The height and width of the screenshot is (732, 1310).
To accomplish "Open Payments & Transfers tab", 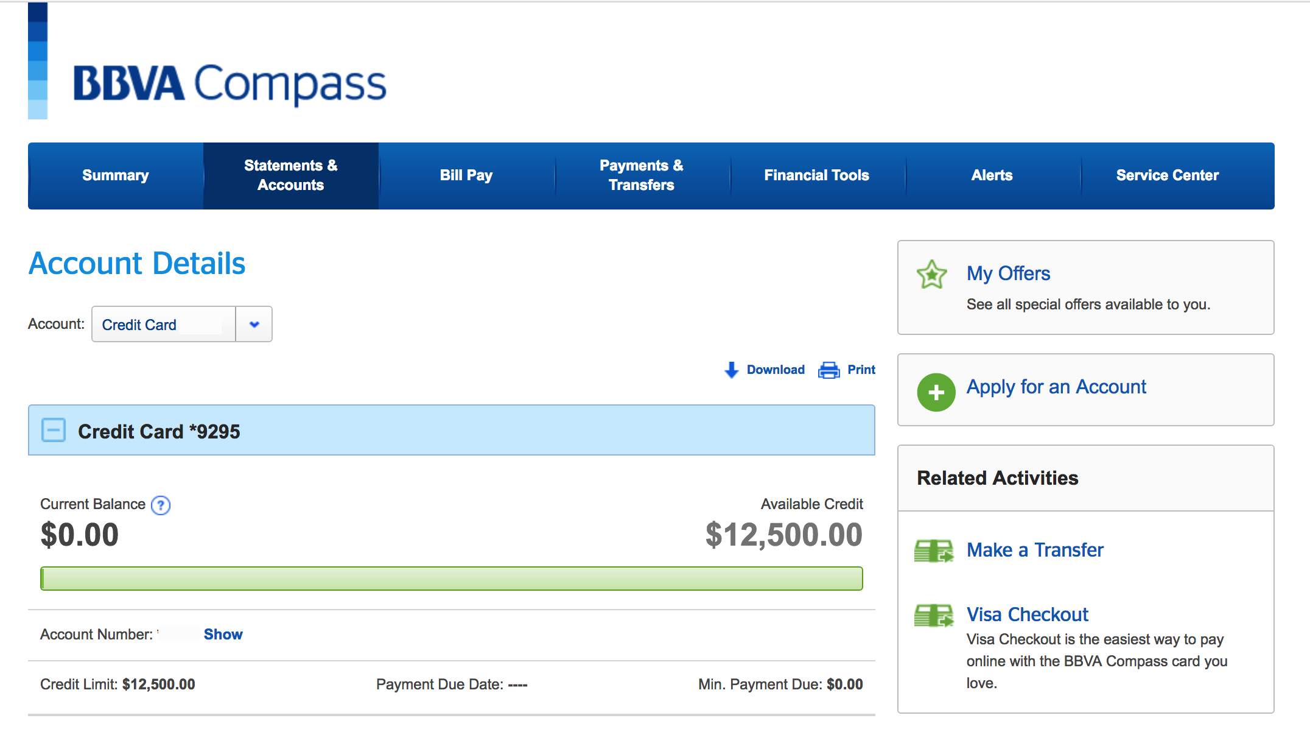I will (x=642, y=175).
